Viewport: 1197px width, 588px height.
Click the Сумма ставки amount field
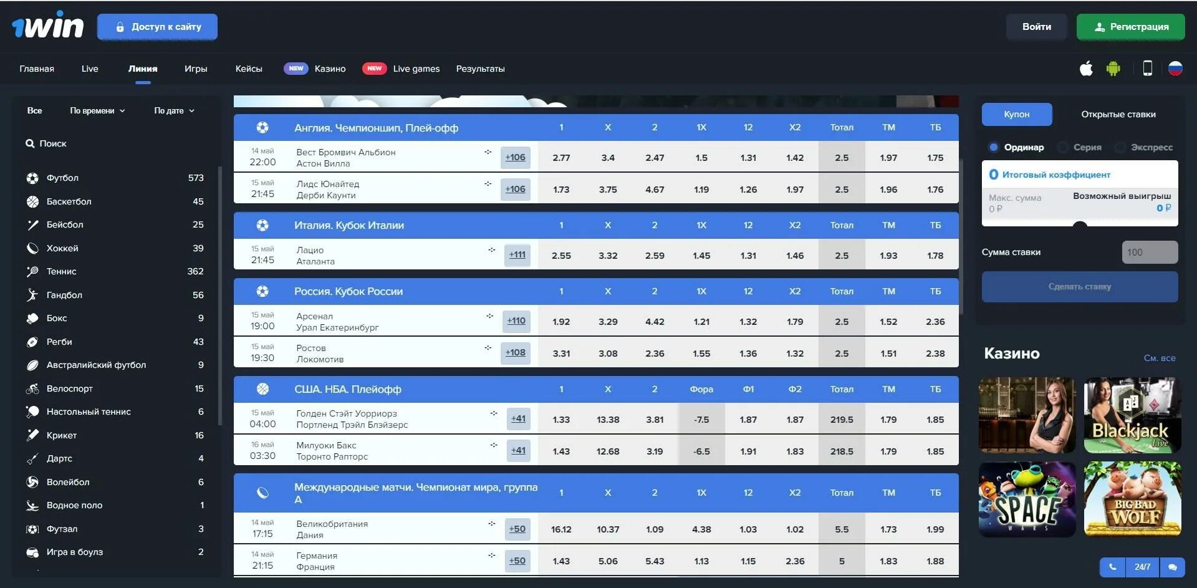[x=1150, y=253]
